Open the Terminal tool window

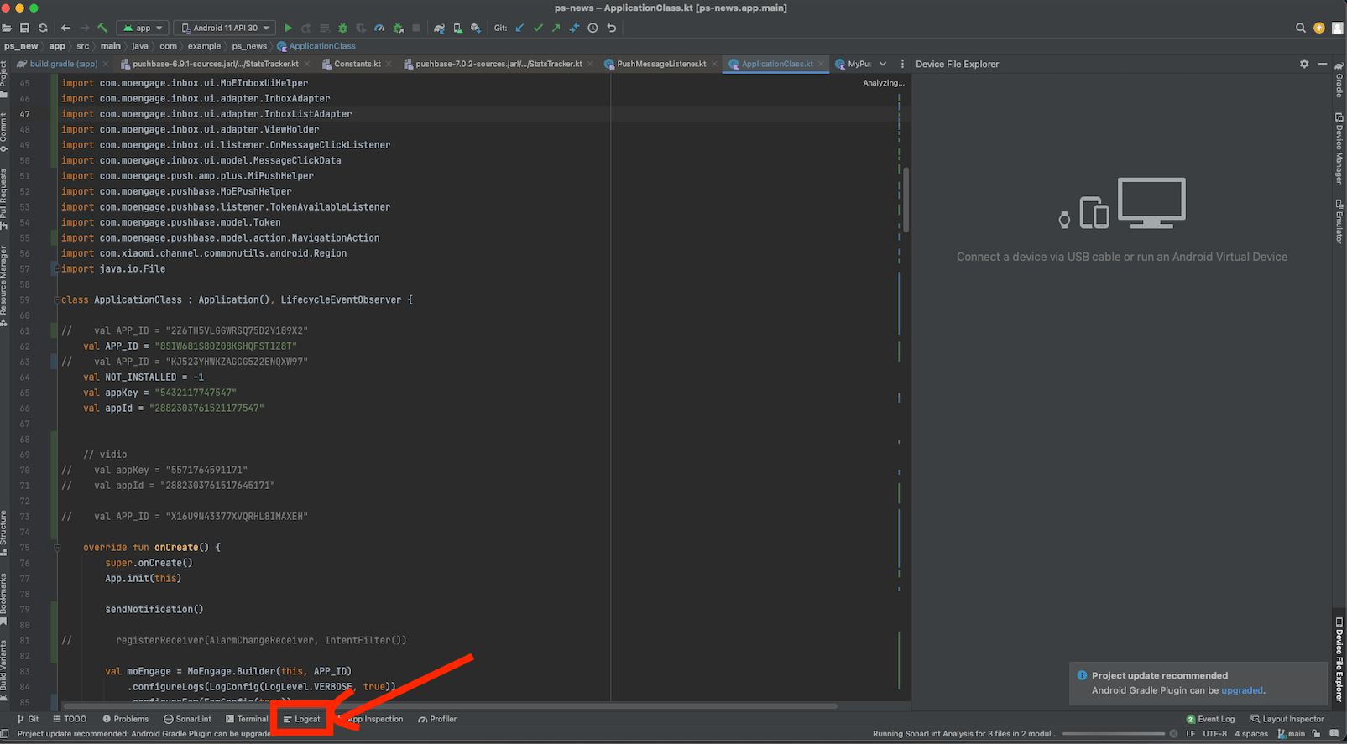click(247, 719)
